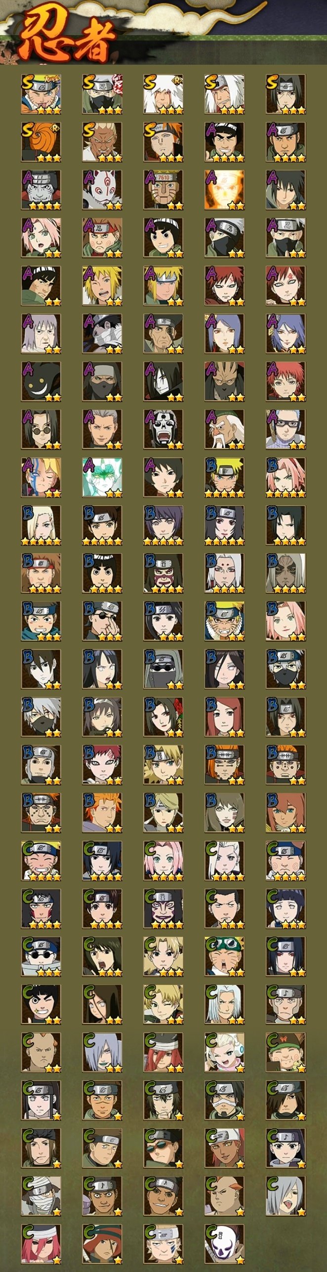Select the A-rank old man Onoki icon
Image resolution: width=327 pixels, height=1272 pixels.
coord(225,430)
